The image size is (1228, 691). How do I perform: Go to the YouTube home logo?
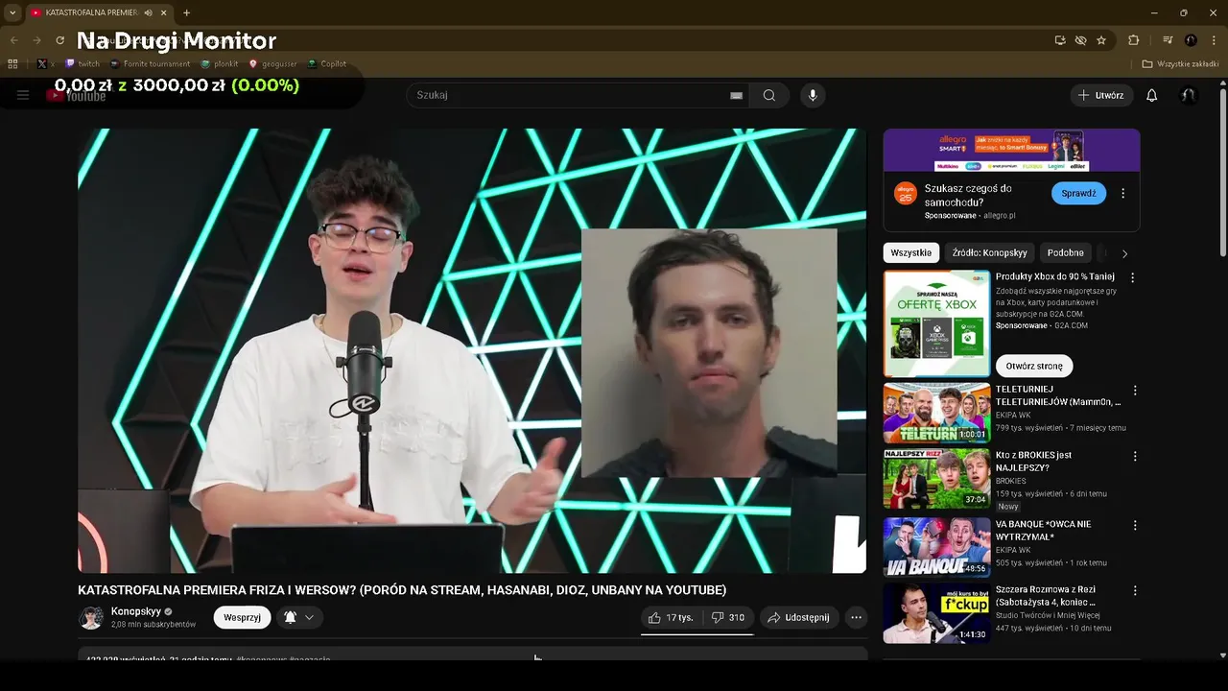click(x=77, y=95)
